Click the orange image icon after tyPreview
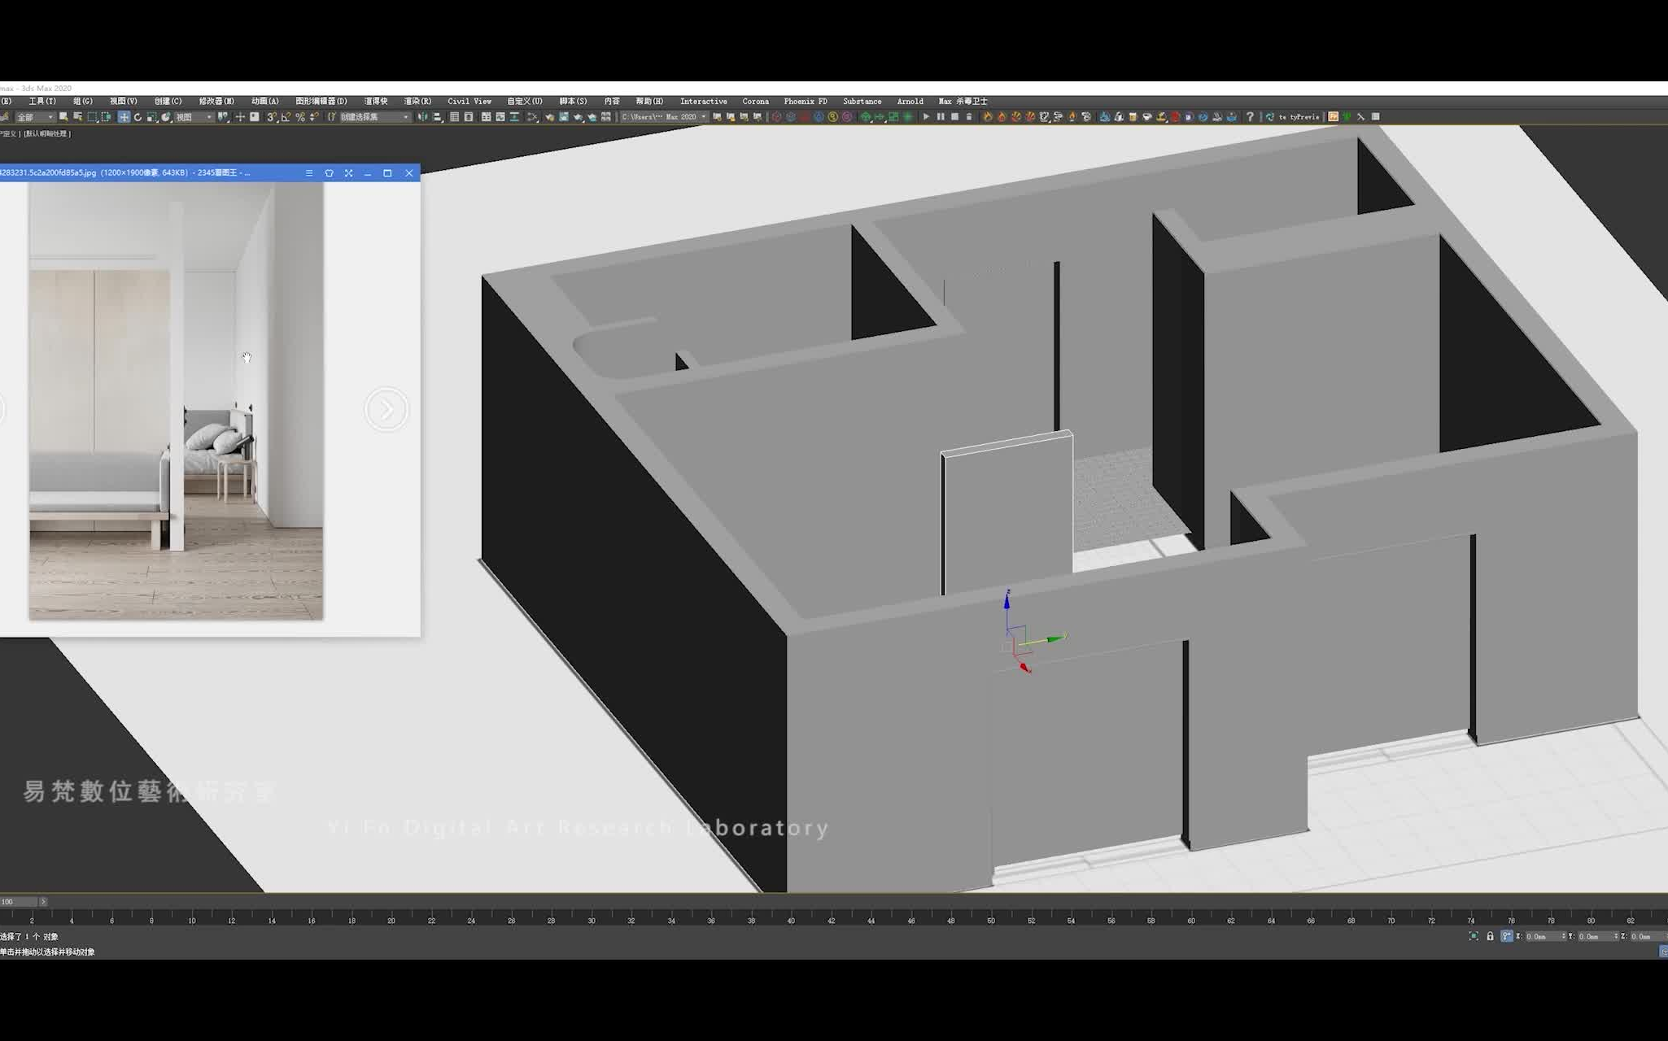Viewport: 1668px width, 1041px height. (1333, 117)
